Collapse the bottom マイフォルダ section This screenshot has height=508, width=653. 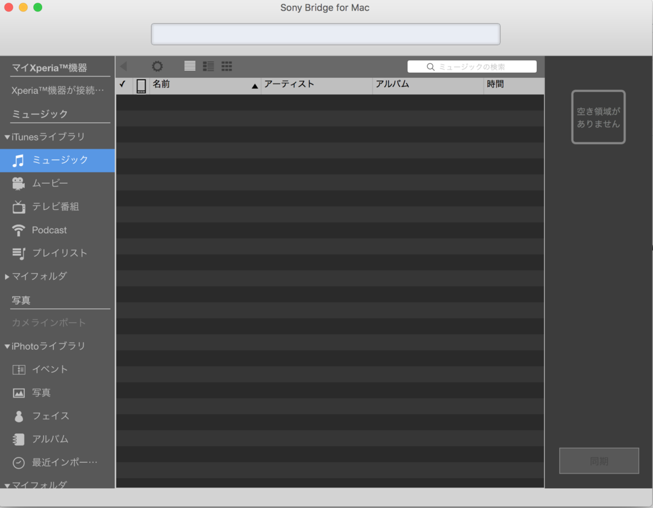coord(6,486)
